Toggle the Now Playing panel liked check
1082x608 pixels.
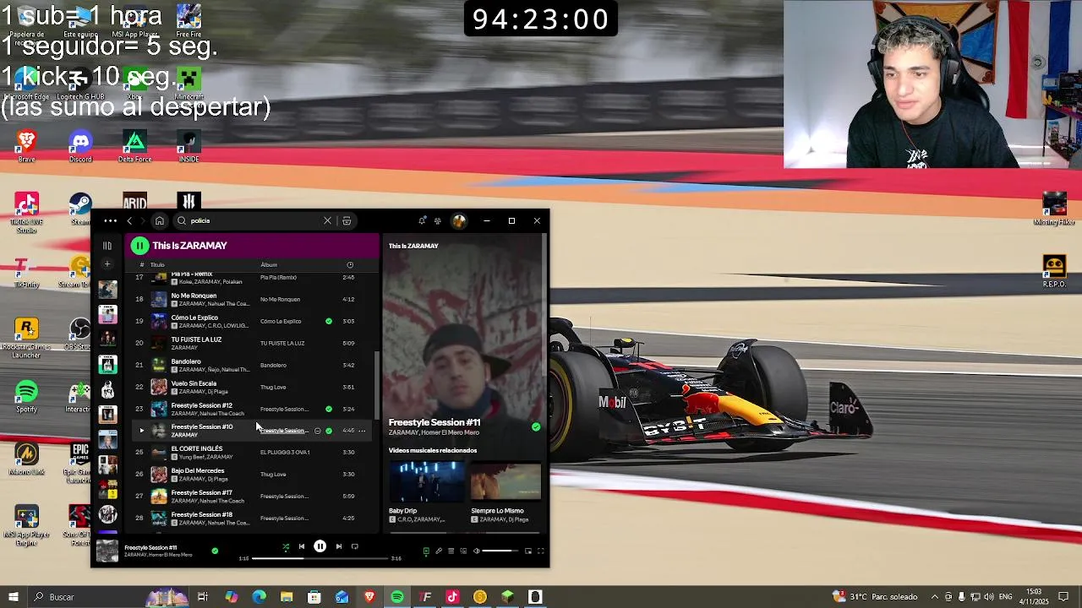tap(536, 427)
